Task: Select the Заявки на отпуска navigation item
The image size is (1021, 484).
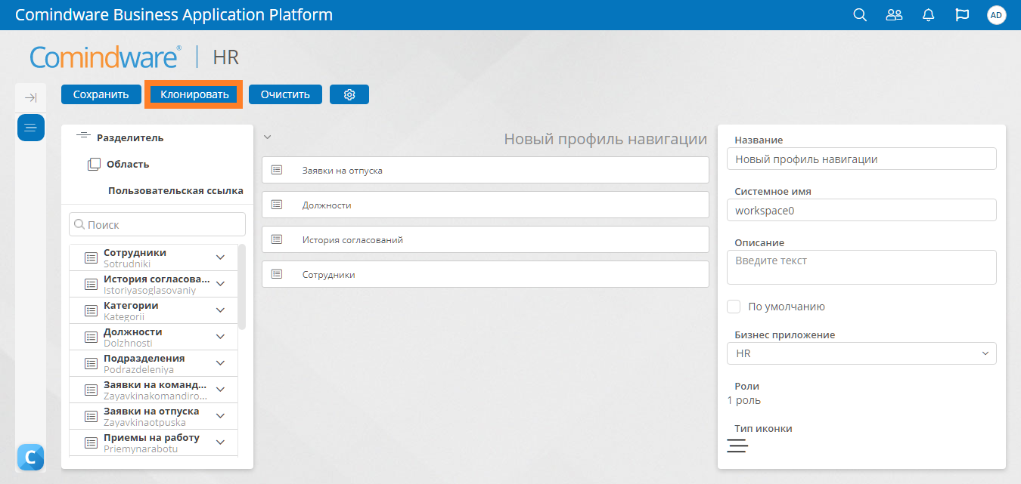Action: (x=486, y=170)
